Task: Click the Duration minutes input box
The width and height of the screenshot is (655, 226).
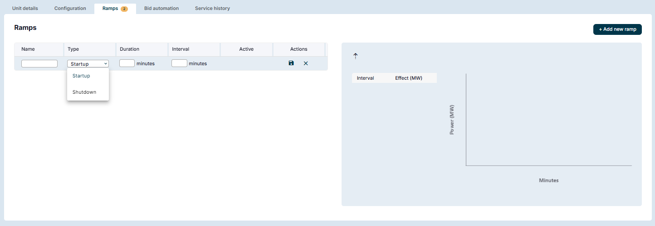Action: click(127, 63)
